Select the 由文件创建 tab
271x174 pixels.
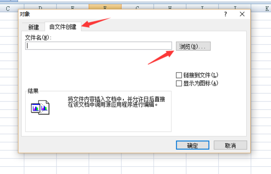(63, 27)
